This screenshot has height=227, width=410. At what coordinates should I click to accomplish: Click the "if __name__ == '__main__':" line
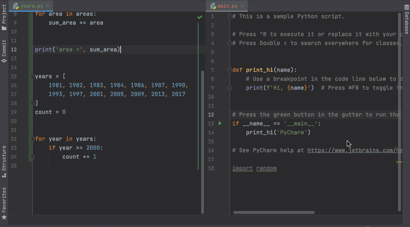[277, 123]
